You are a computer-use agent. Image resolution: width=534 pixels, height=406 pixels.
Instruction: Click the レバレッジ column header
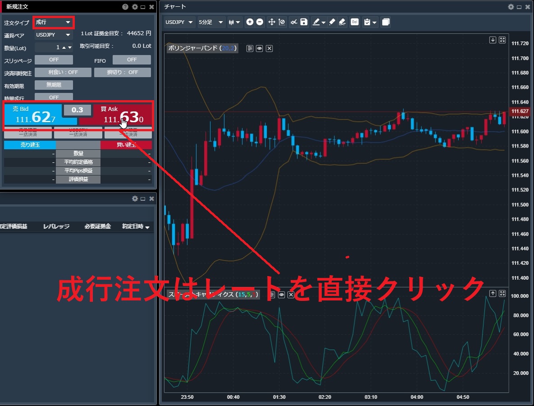(56, 226)
